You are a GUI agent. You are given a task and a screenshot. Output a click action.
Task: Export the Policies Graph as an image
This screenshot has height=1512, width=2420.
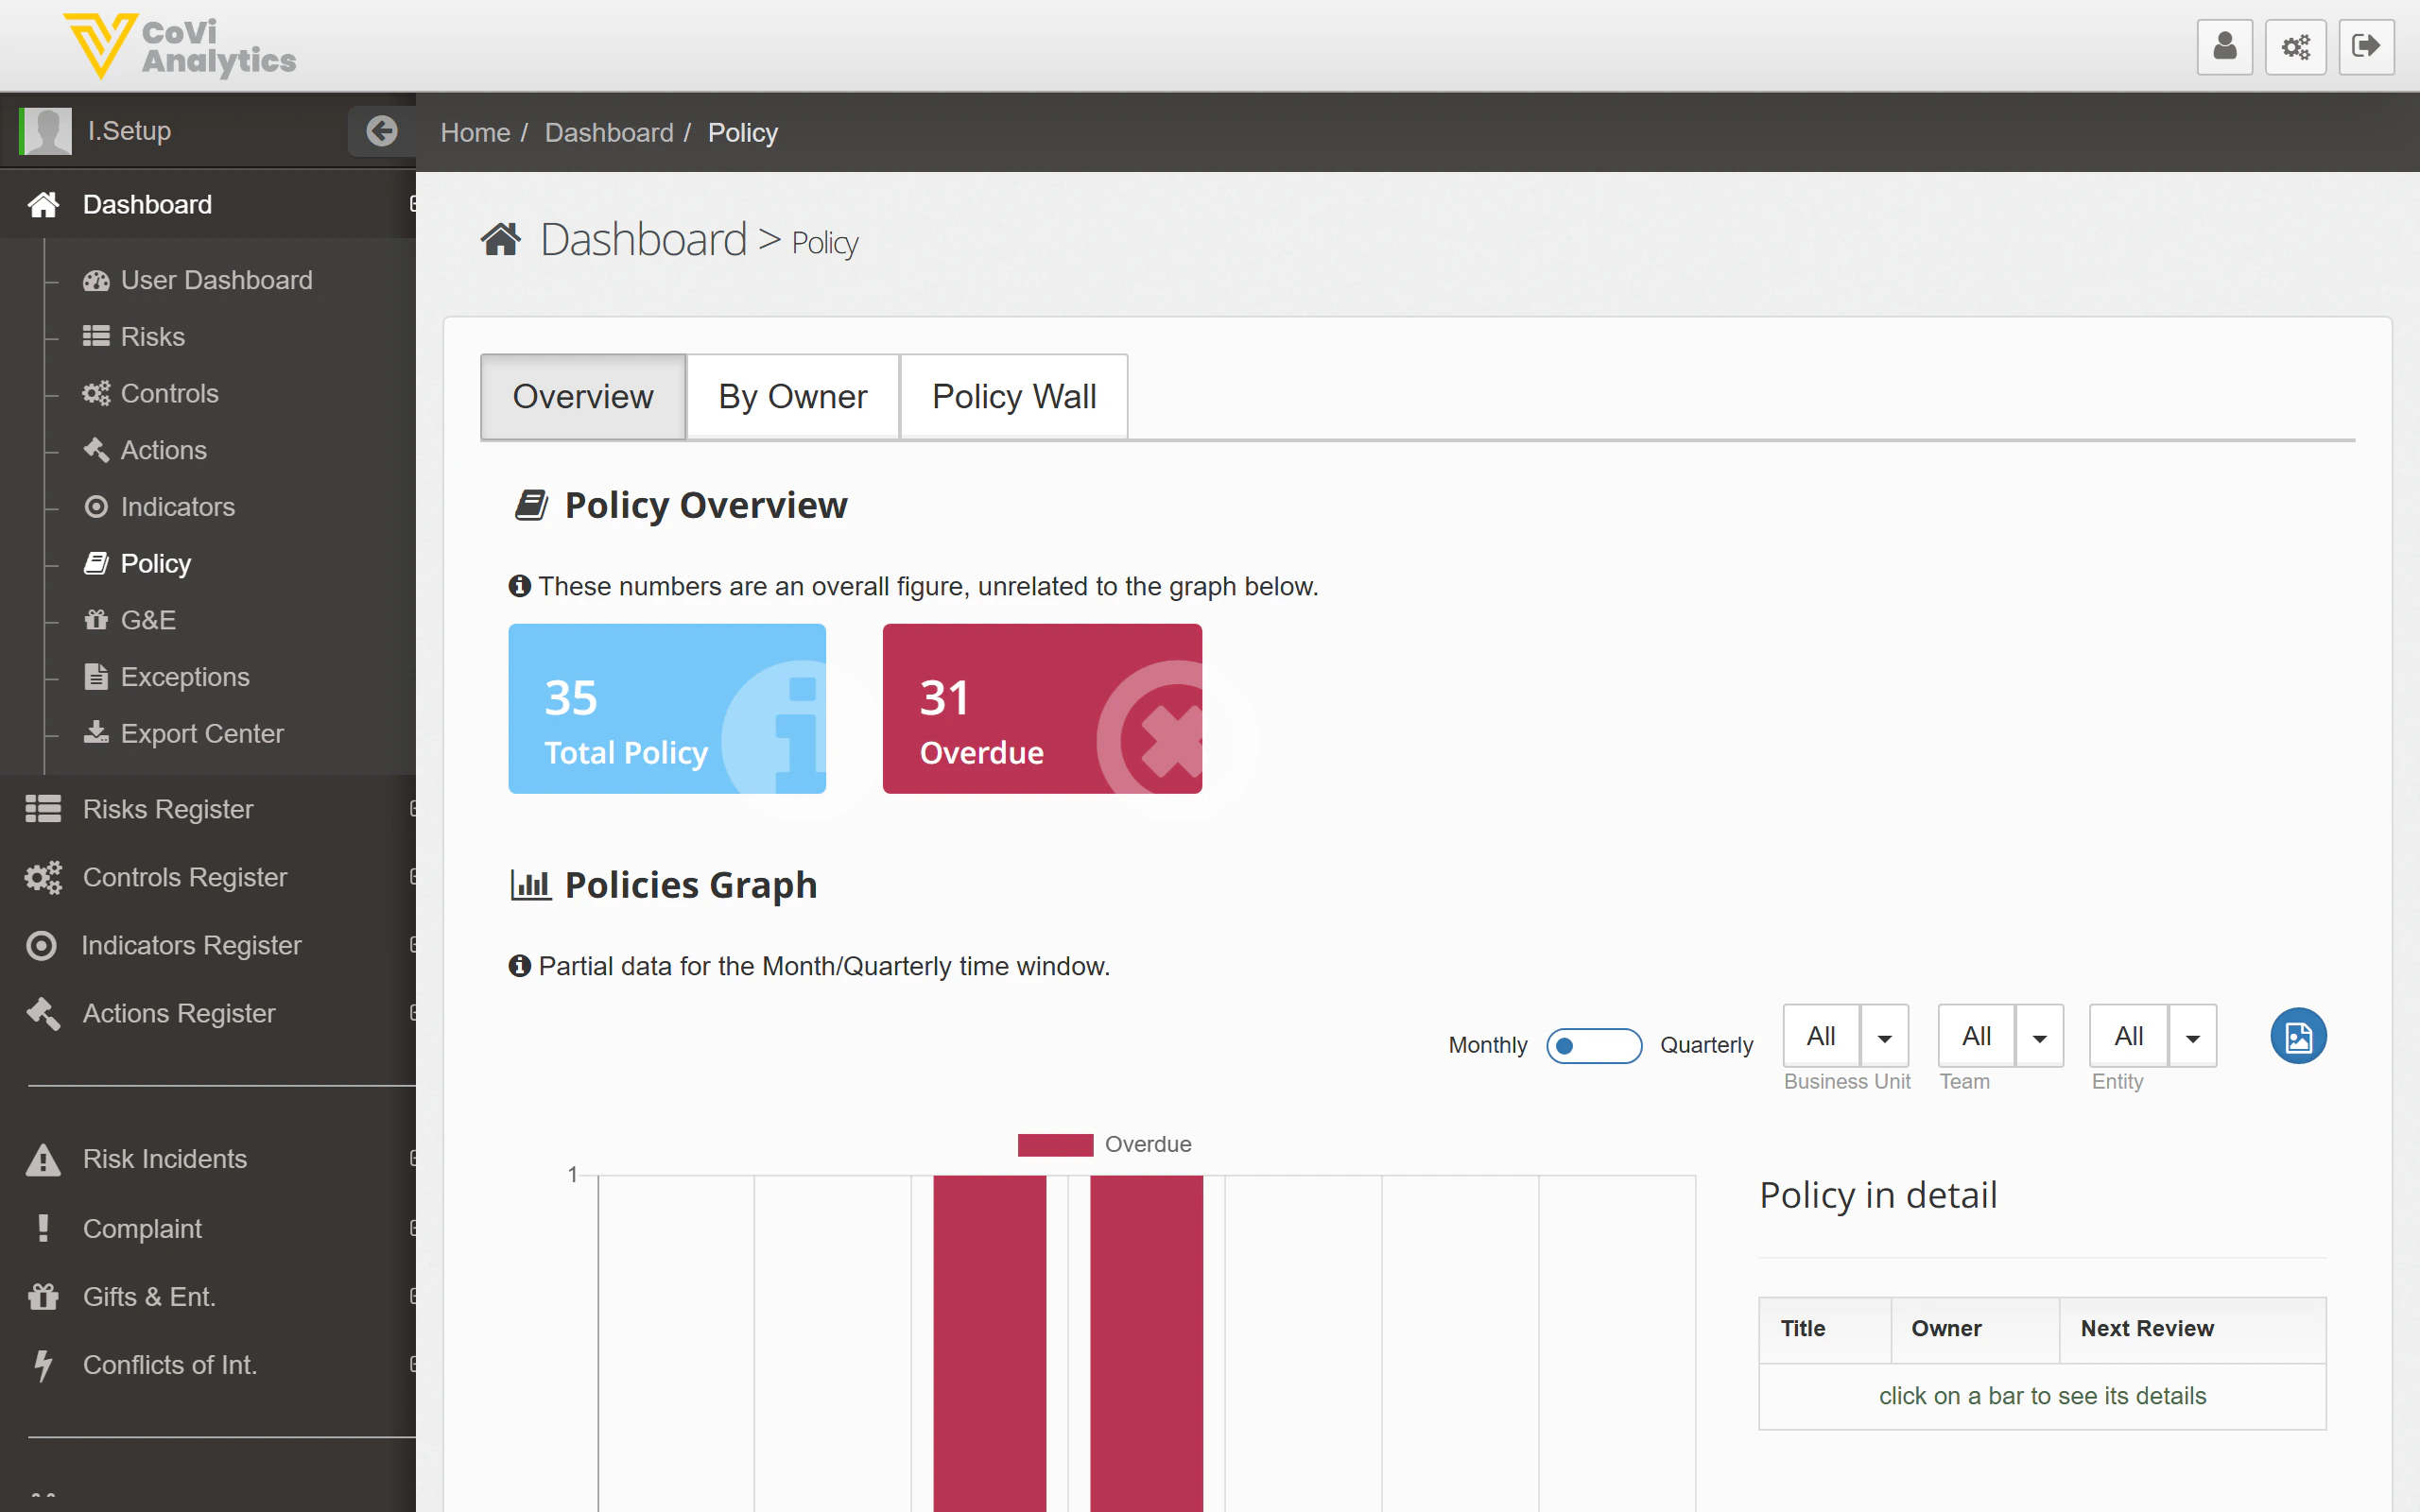click(2299, 1036)
